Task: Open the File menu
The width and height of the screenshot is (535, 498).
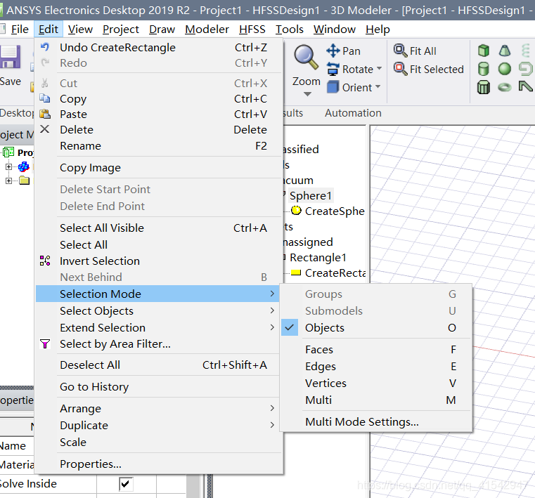Action: coord(20,30)
